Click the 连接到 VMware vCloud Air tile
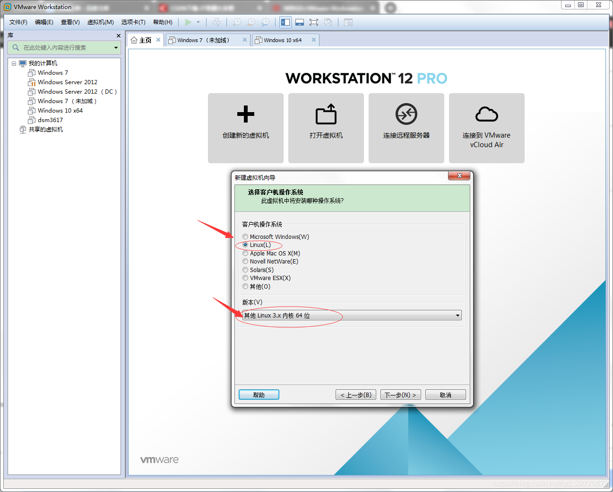 487,128
